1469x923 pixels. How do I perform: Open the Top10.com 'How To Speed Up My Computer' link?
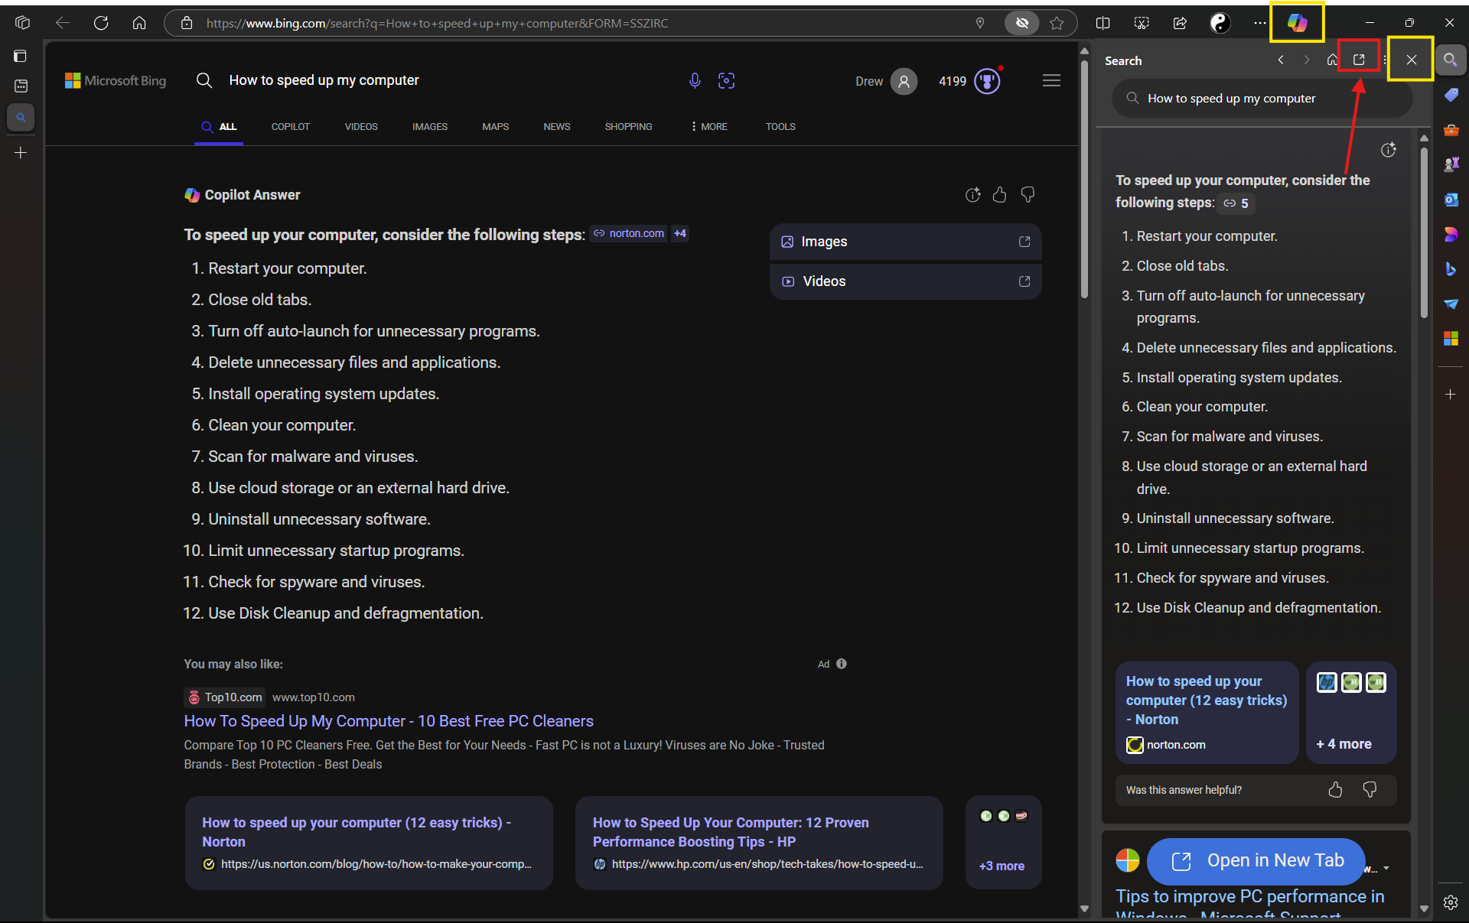pyautogui.click(x=389, y=721)
